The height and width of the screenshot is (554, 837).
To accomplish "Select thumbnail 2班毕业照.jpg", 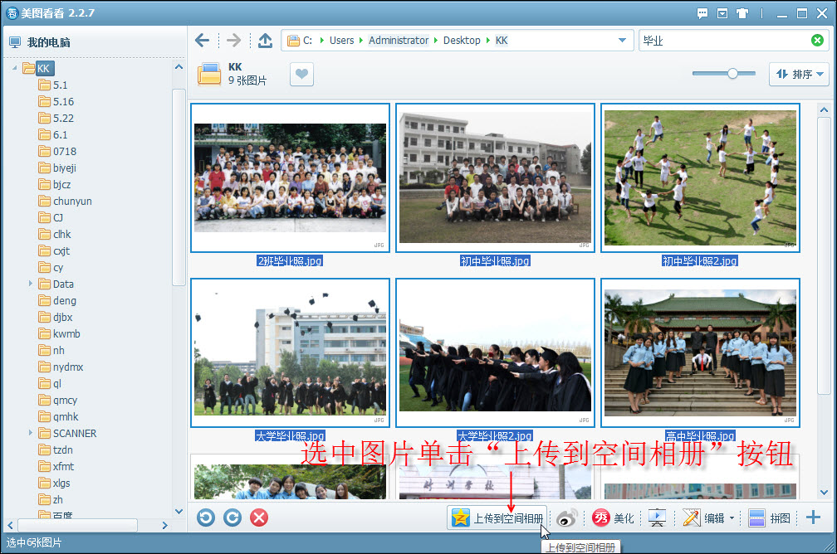I will 290,178.
